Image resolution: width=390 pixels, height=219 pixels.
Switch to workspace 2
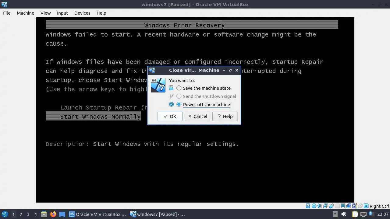coord(21,214)
